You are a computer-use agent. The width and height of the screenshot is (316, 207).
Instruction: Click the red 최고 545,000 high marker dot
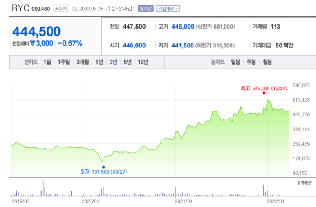[x=264, y=93]
